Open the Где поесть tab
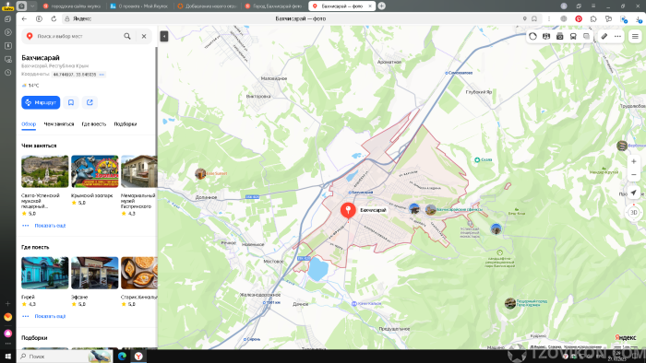This screenshot has height=363, width=646. 94,123
